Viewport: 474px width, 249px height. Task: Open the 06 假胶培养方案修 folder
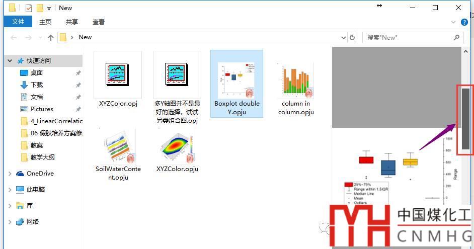56,133
